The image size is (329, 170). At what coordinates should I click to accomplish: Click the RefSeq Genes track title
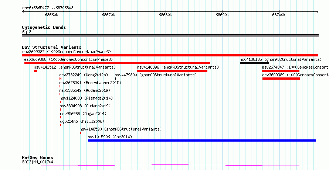pyautogui.click(x=37, y=158)
